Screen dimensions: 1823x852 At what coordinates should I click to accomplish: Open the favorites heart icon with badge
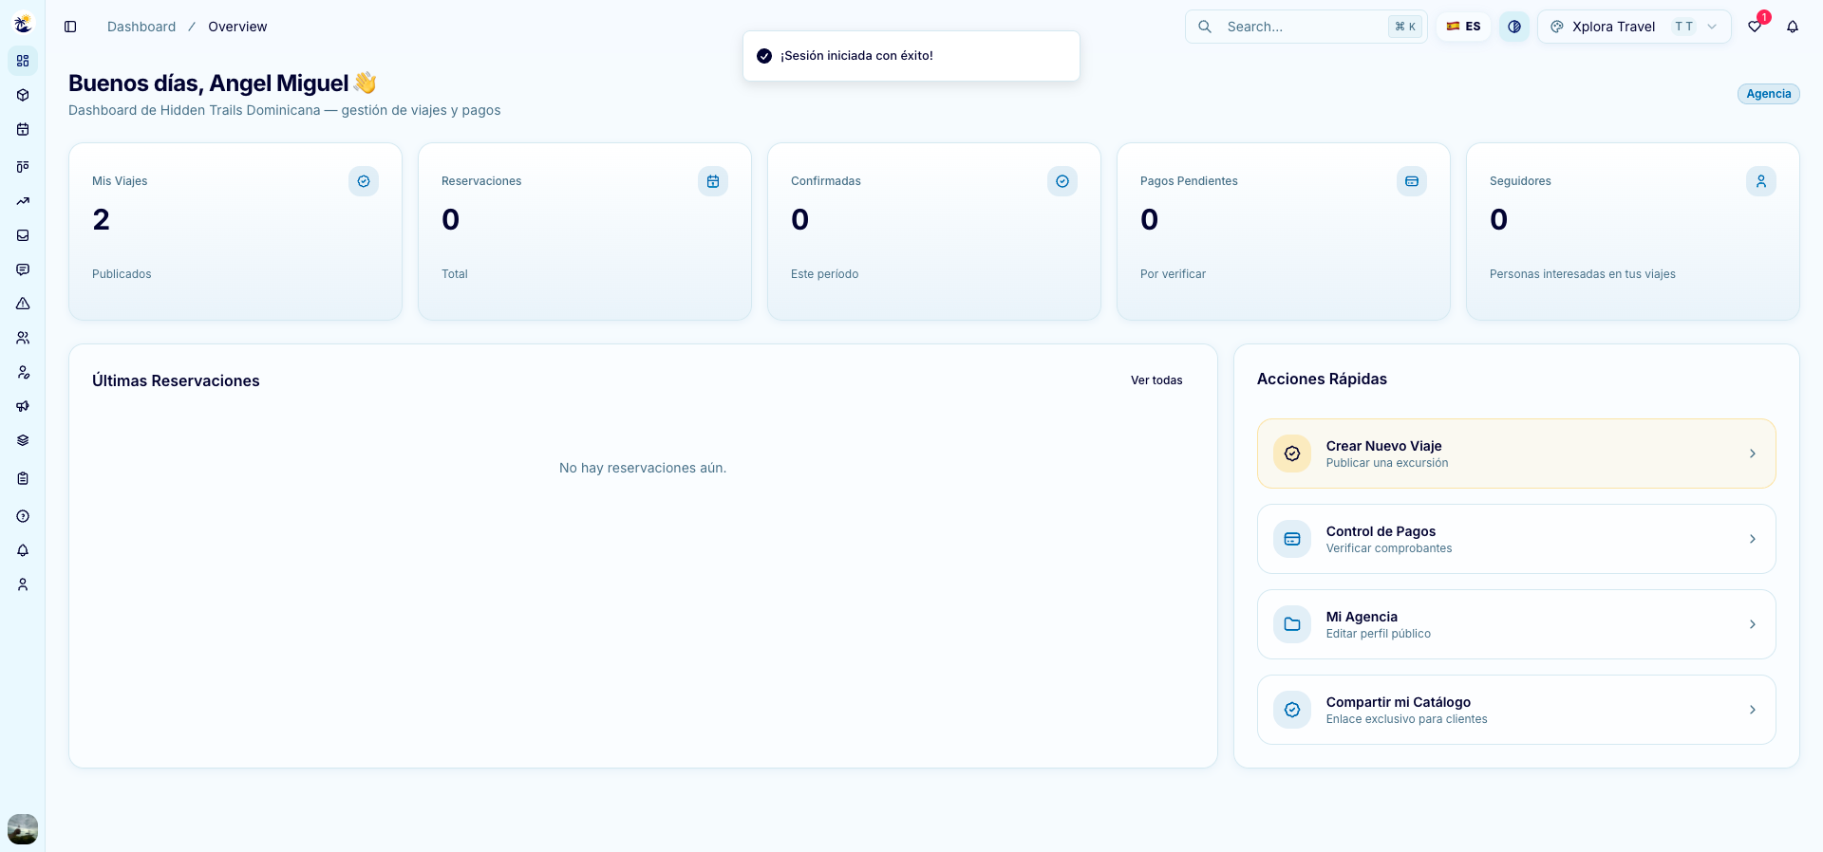1755,27
